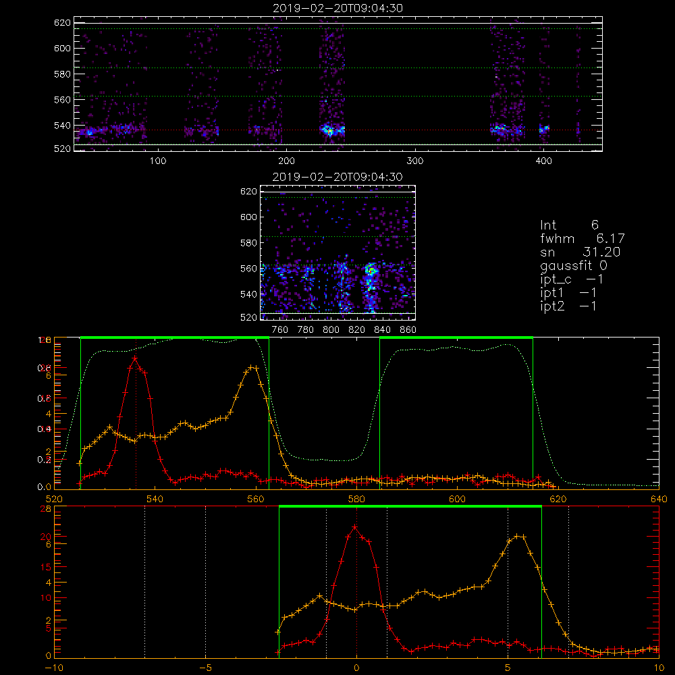Click x-axis label 860 of small spectrogram

pyautogui.click(x=408, y=330)
